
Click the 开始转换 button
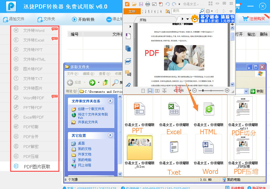click(83, 19)
